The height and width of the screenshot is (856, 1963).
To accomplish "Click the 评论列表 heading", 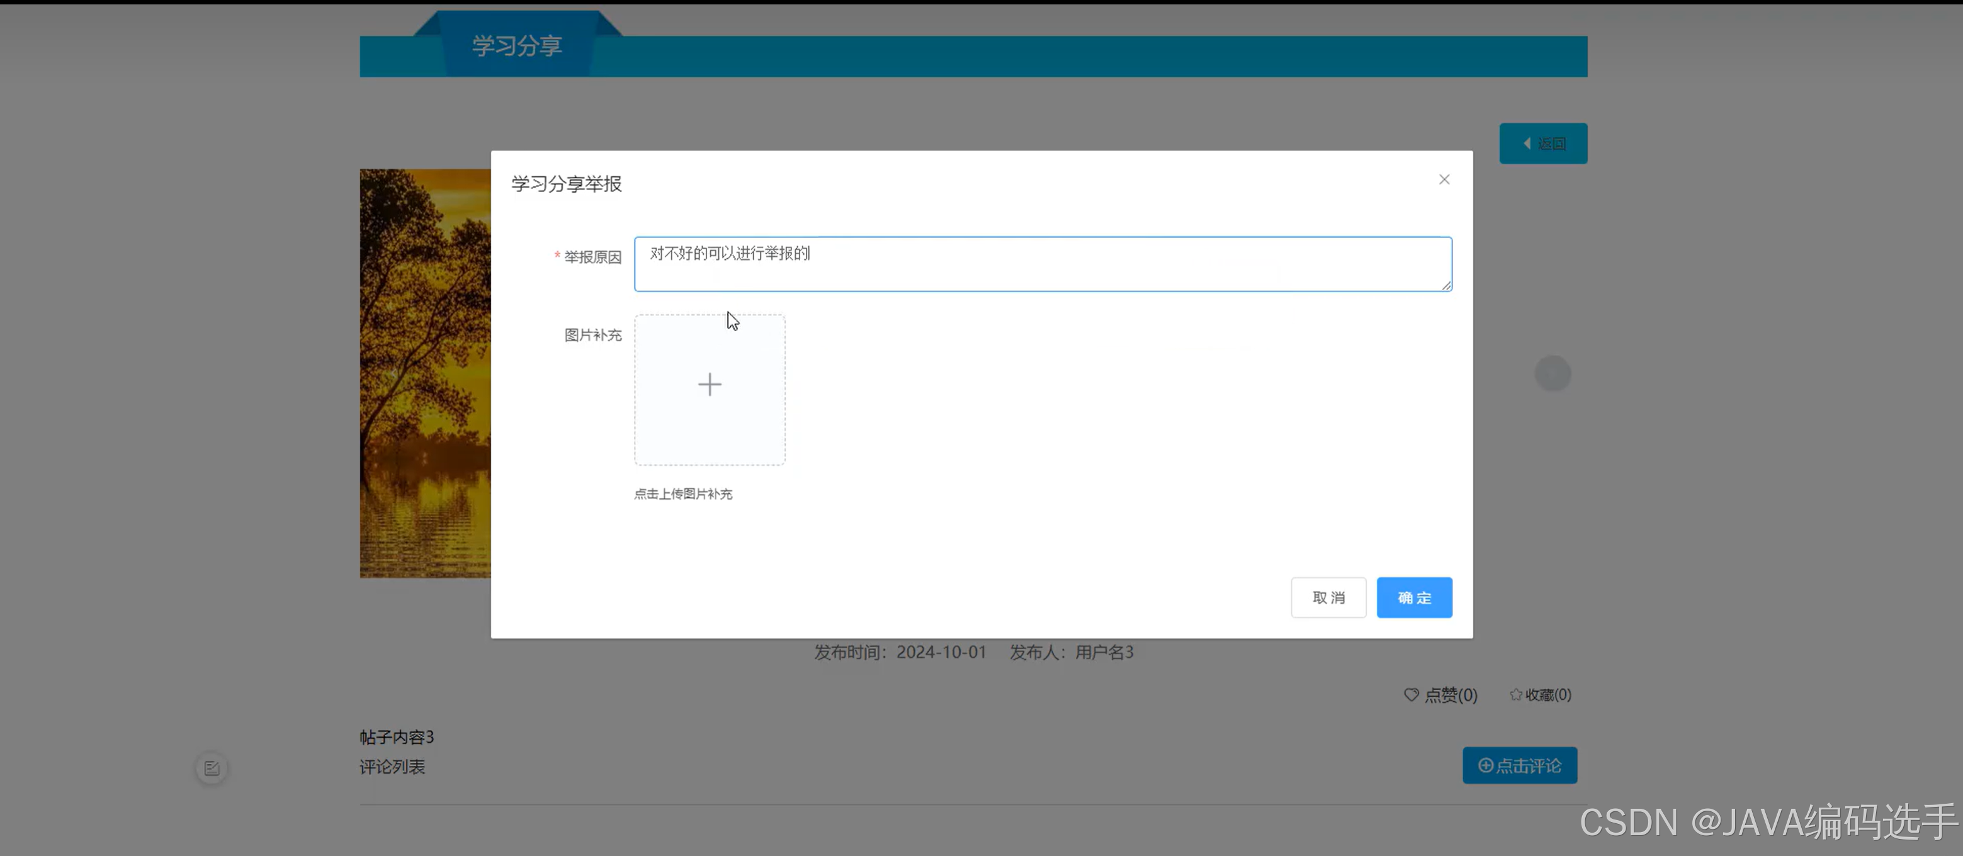I will 392,767.
